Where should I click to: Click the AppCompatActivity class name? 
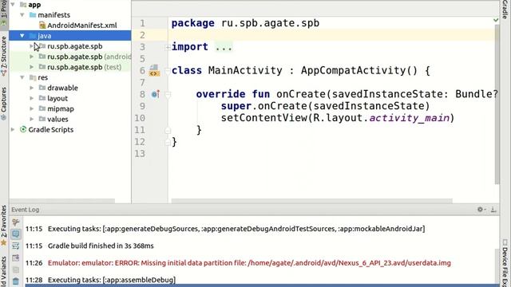pos(353,71)
